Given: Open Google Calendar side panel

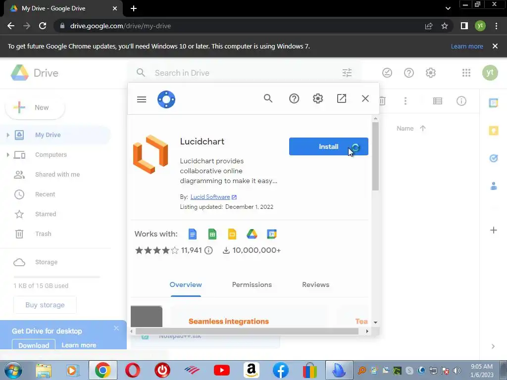Looking at the screenshot, I should click(x=494, y=103).
